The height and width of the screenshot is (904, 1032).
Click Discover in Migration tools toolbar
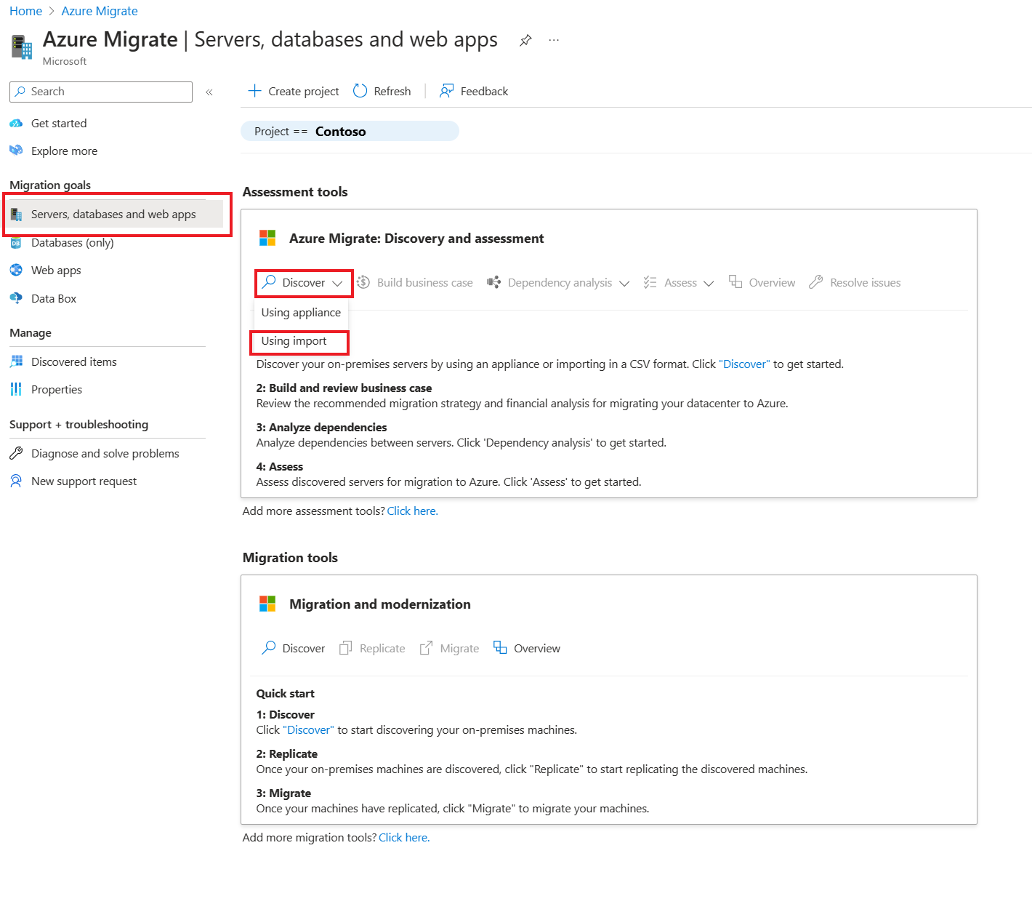click(x=293, y=648)
